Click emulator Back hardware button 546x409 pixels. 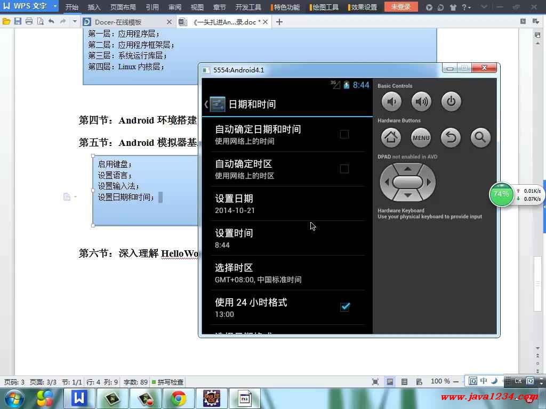coord(451,137)
